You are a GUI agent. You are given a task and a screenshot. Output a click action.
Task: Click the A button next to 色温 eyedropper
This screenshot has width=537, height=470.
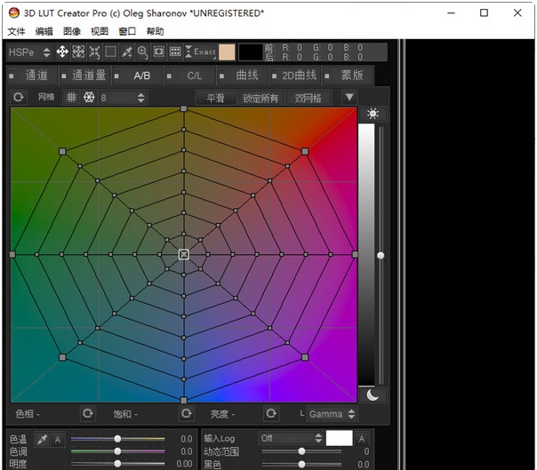pyautogui.click(x=58, y=439)
